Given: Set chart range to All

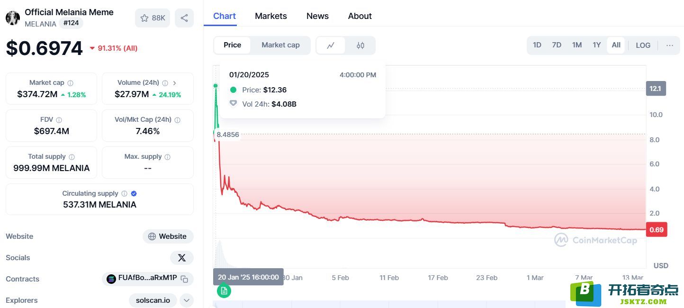Looking at the screenshot, I should tap(616, 45).
